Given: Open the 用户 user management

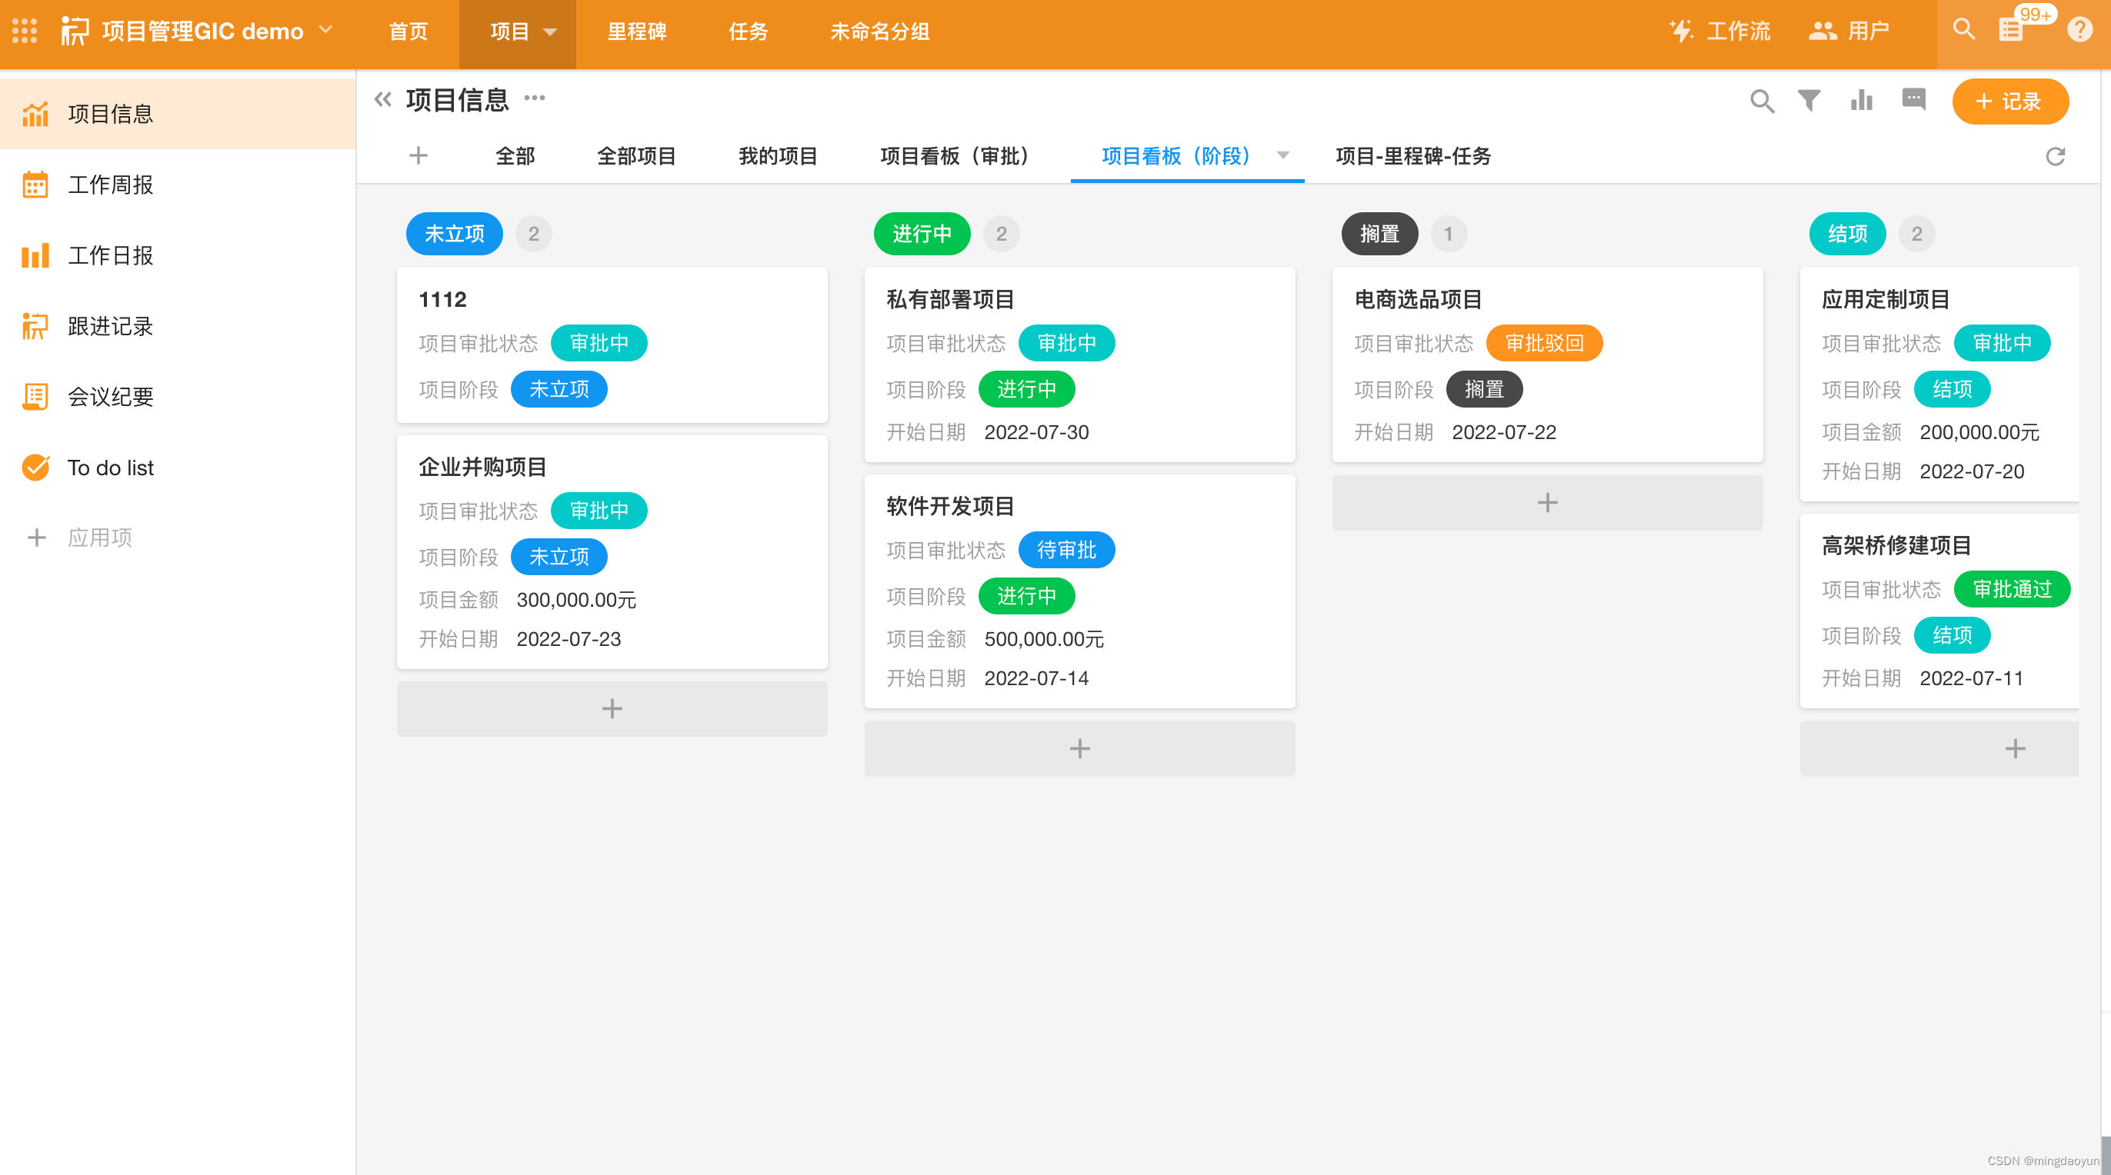Looking at the screenshot, I should click(1849, 31).
